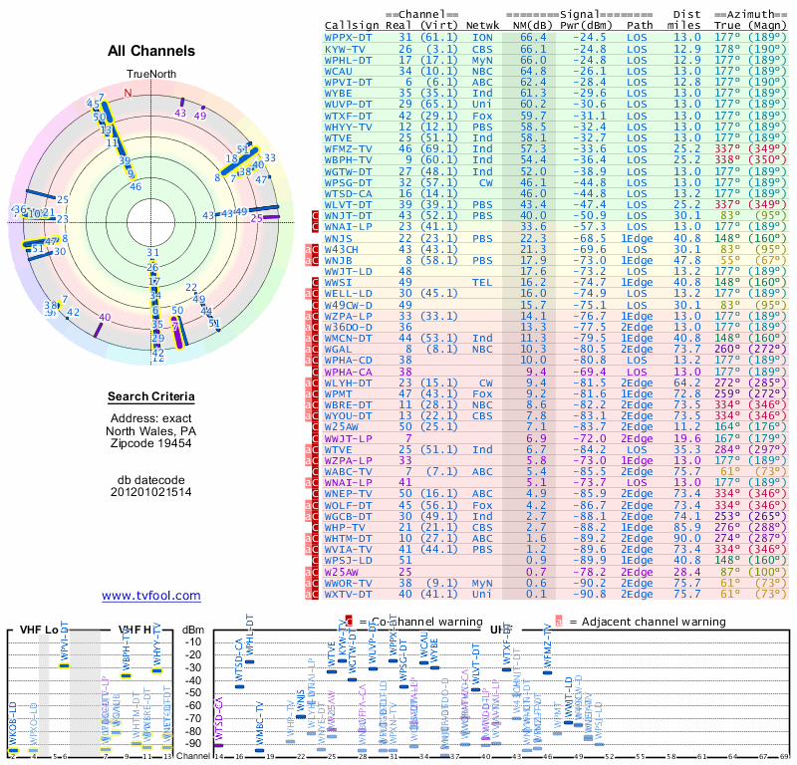Click the WFMZ-TV callsign entry
This screenshot has height=765, width=797.
(350, 147)
